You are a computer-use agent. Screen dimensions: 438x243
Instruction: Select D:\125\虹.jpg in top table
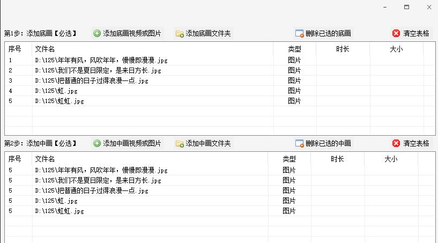point(56,91)
